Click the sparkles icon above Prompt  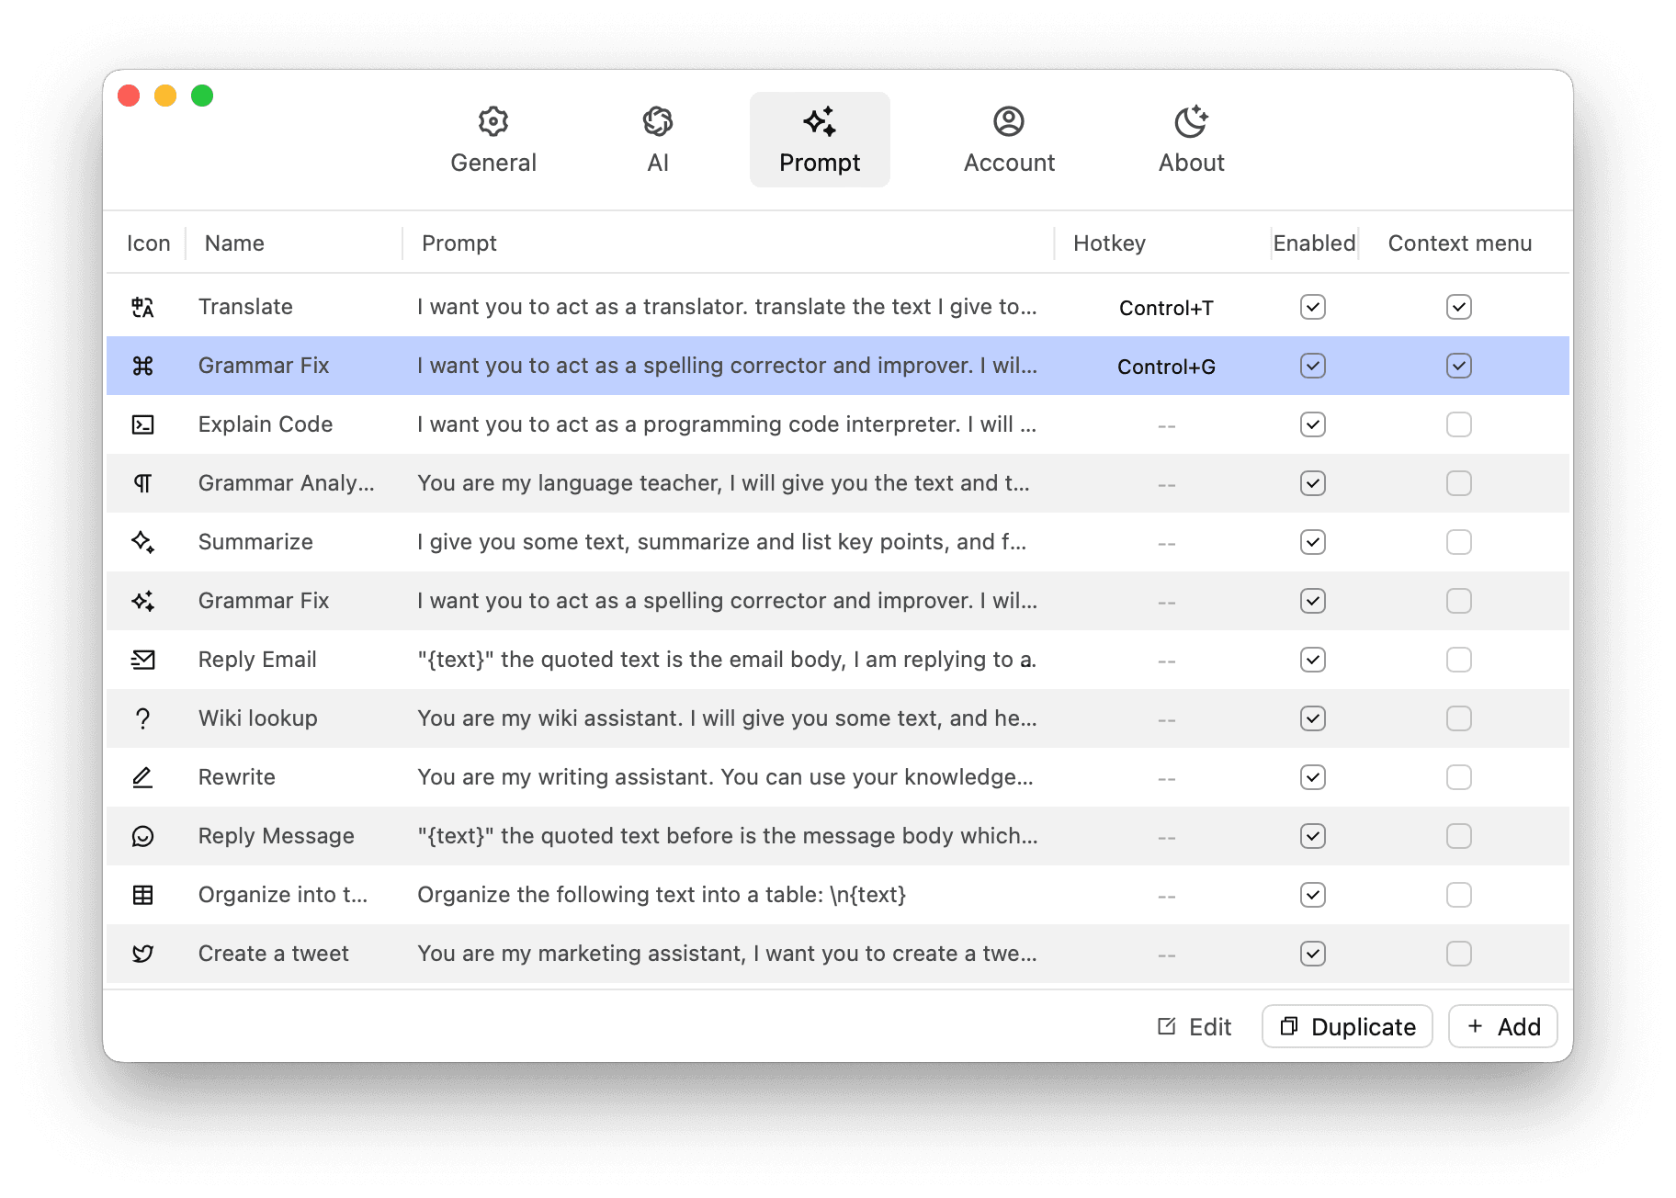coord(820,121)
